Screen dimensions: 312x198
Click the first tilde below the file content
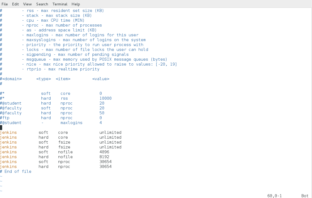click(x=1, y=176)
